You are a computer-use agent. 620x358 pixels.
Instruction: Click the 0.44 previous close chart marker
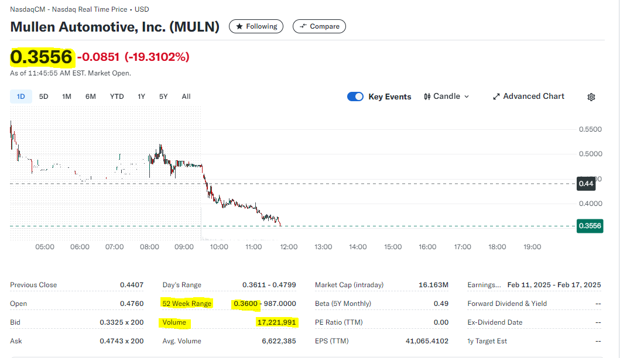585,184
